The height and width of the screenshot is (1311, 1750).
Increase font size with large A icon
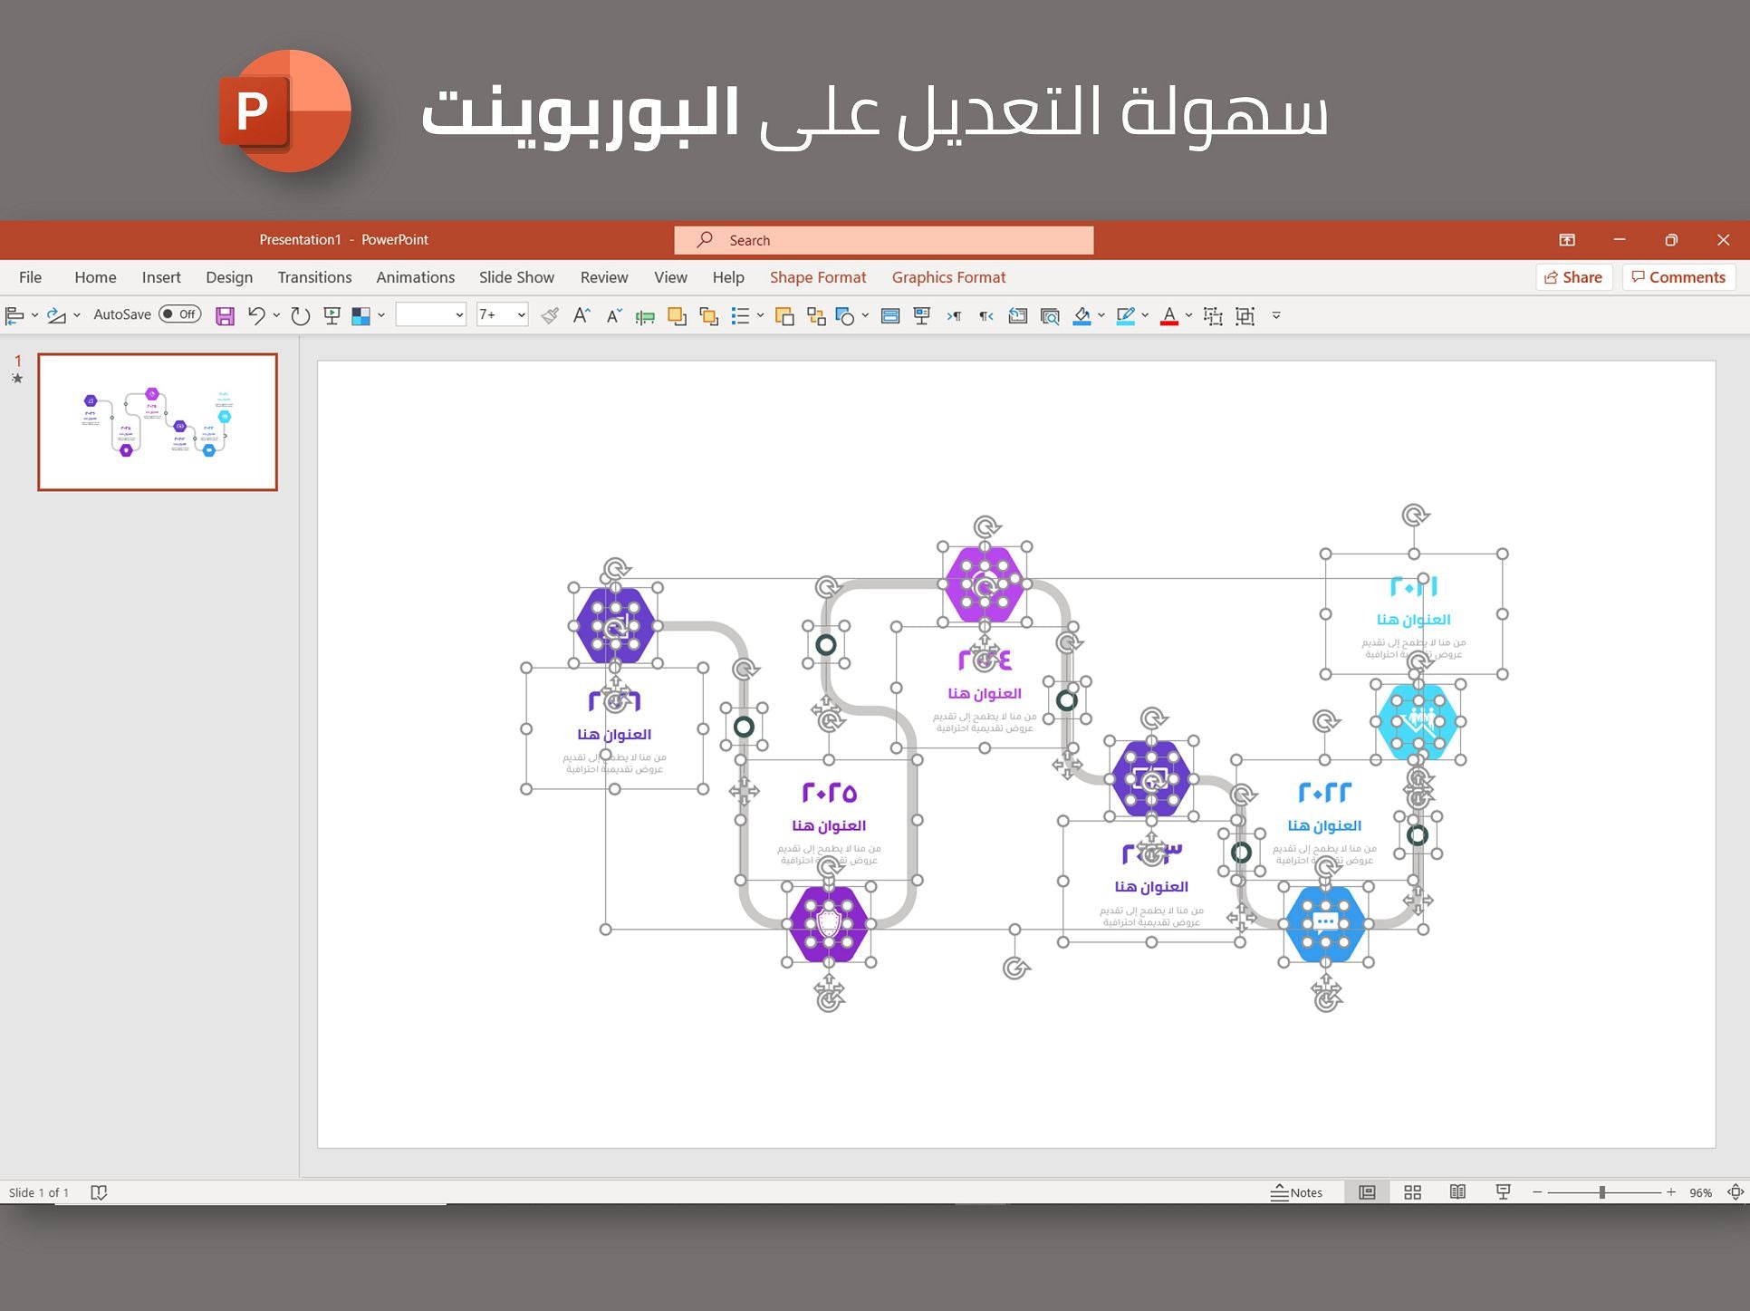tap(582, 315)
